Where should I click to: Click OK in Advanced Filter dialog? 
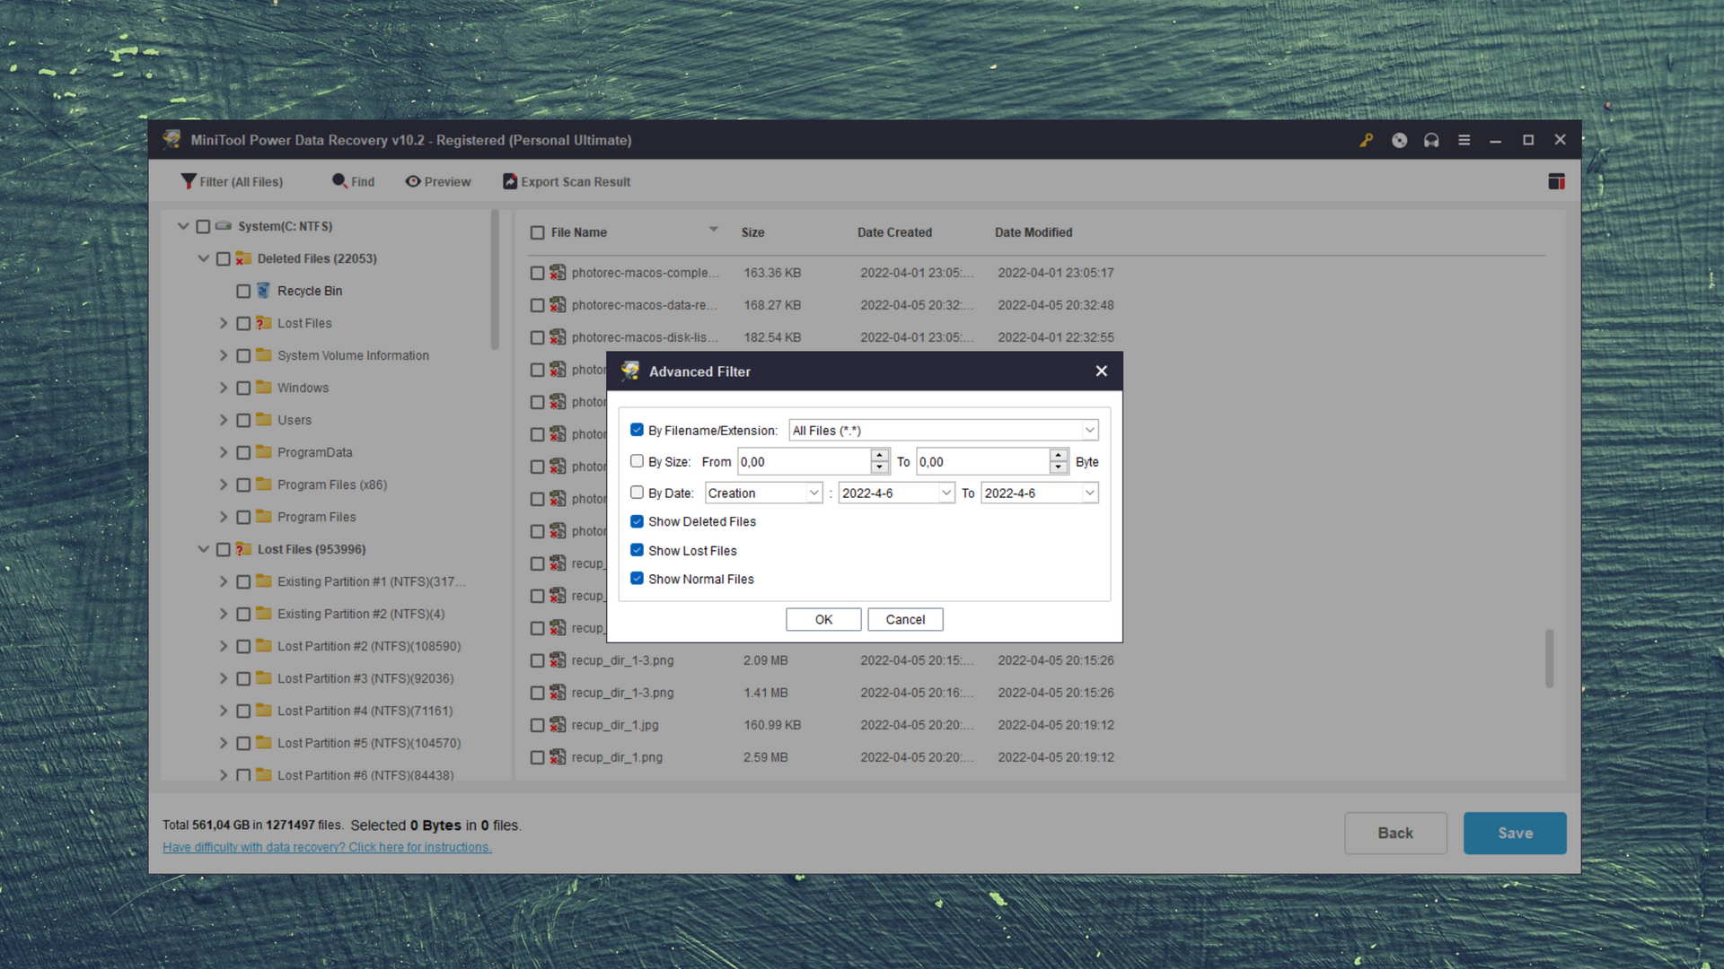point(823,619)
